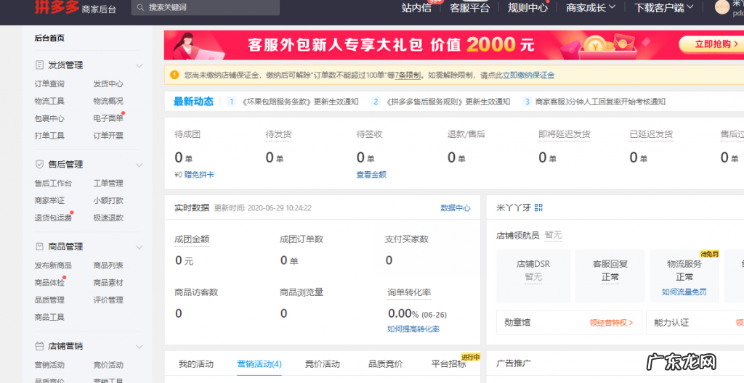Open 订单查询 in sidebar
The image size is (744, 383).
tap(49, 84)
